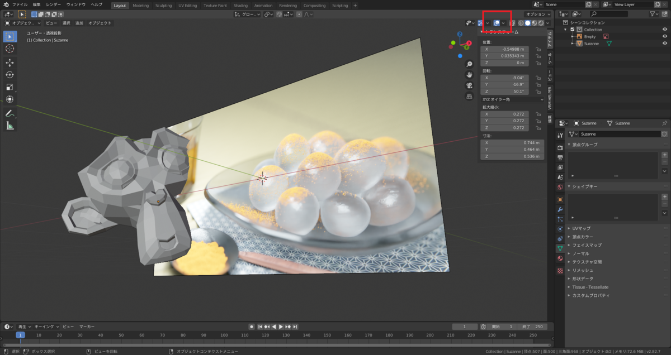Switch to Wireframe viewport shading
Viewport: 671px width, 355px height.
521,23
